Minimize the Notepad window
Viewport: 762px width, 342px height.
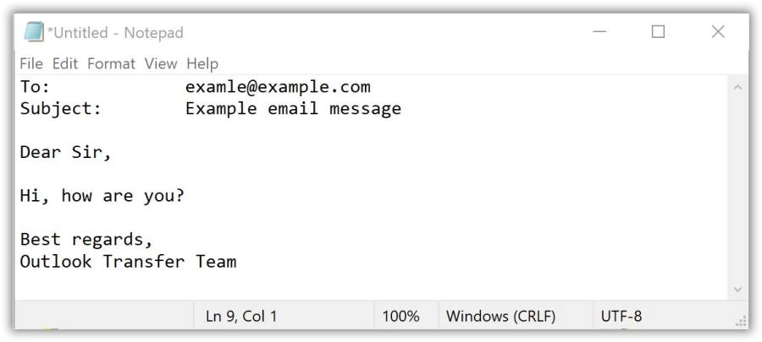tap(599, 32)
